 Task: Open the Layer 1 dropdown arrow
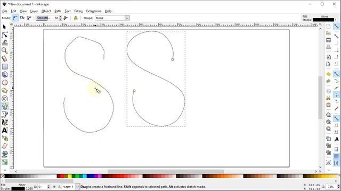point(77,187)
